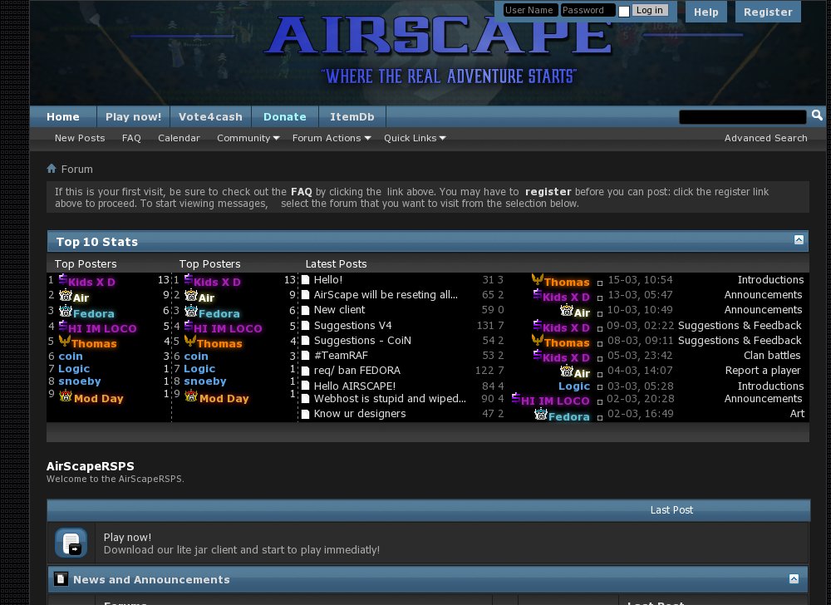The image size is (831, 605).
Task: Click the Play now forum icon
Action: 71,543
